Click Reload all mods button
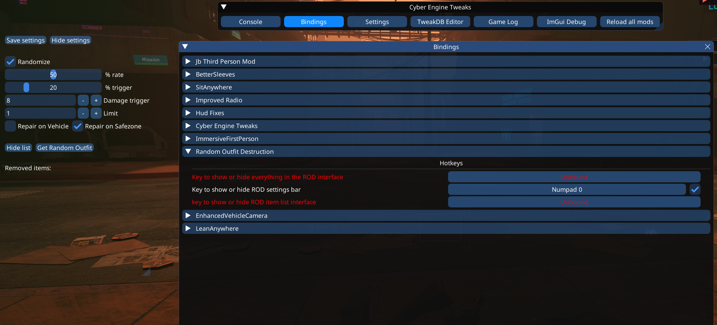Image resolution: width=717 pixels, height=325 pixels. (630, 22)
